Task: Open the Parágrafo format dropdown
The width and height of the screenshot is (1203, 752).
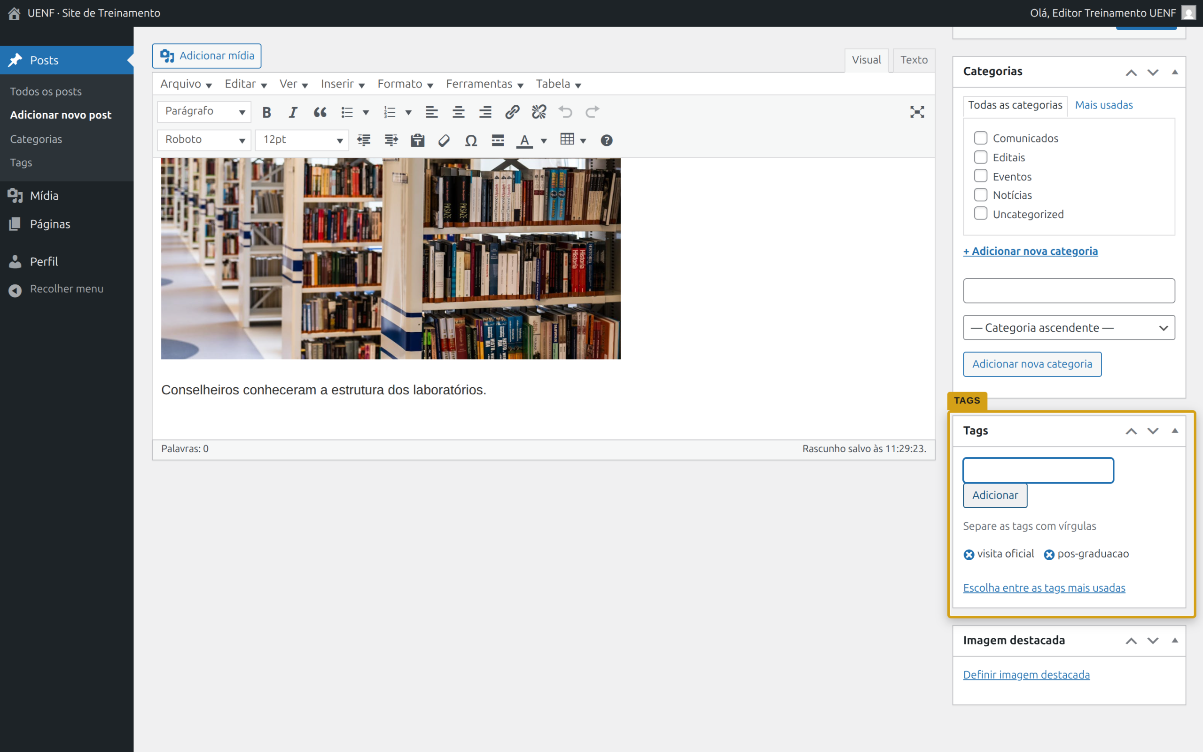Action: [x=204, y=112]
